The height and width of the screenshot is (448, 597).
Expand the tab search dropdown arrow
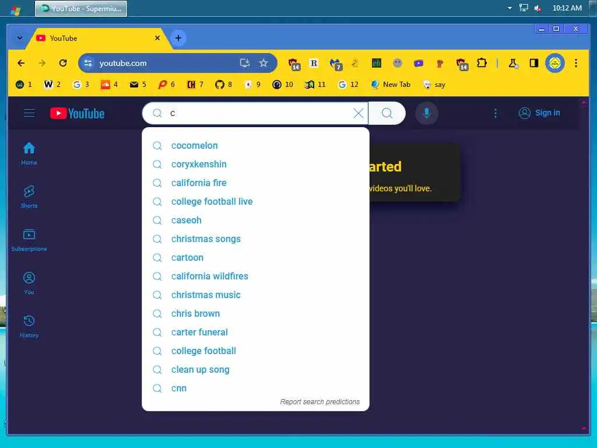tap(20, 38)
